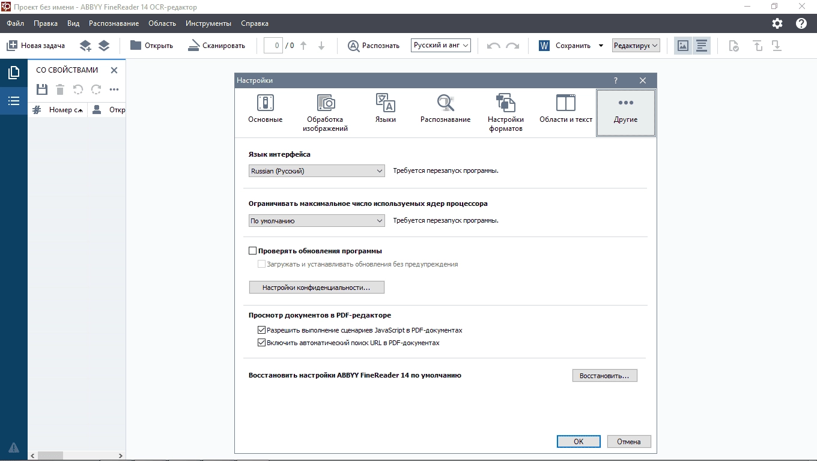
Task: Toggle the text pane view icon
Action: (701, 46)
